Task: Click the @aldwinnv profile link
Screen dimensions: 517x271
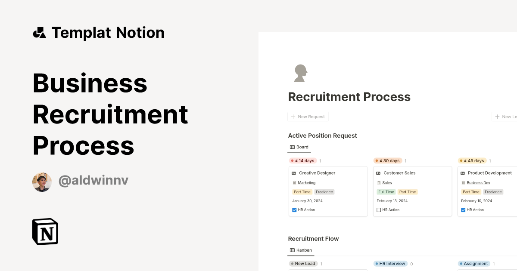Action: [x=93, y=180]
